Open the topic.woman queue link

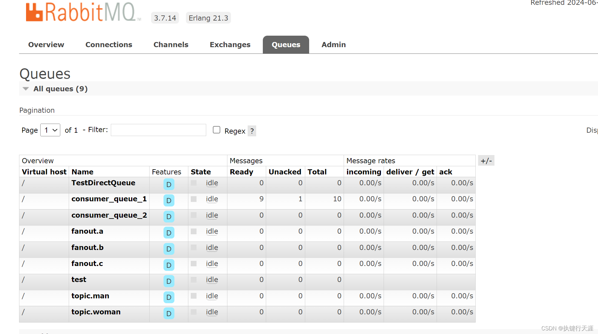coord(96,312)
